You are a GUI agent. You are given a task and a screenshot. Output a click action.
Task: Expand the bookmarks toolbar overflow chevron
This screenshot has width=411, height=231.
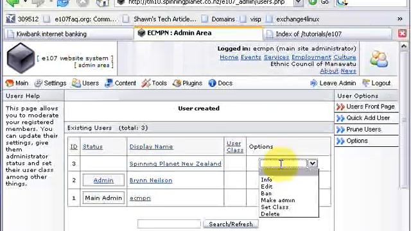[399, 19]
